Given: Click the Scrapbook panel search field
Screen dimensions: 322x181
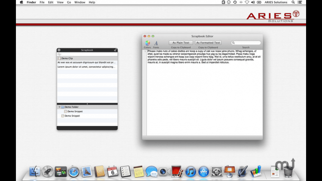Looking at the screenshot, I should click(87, 54).
